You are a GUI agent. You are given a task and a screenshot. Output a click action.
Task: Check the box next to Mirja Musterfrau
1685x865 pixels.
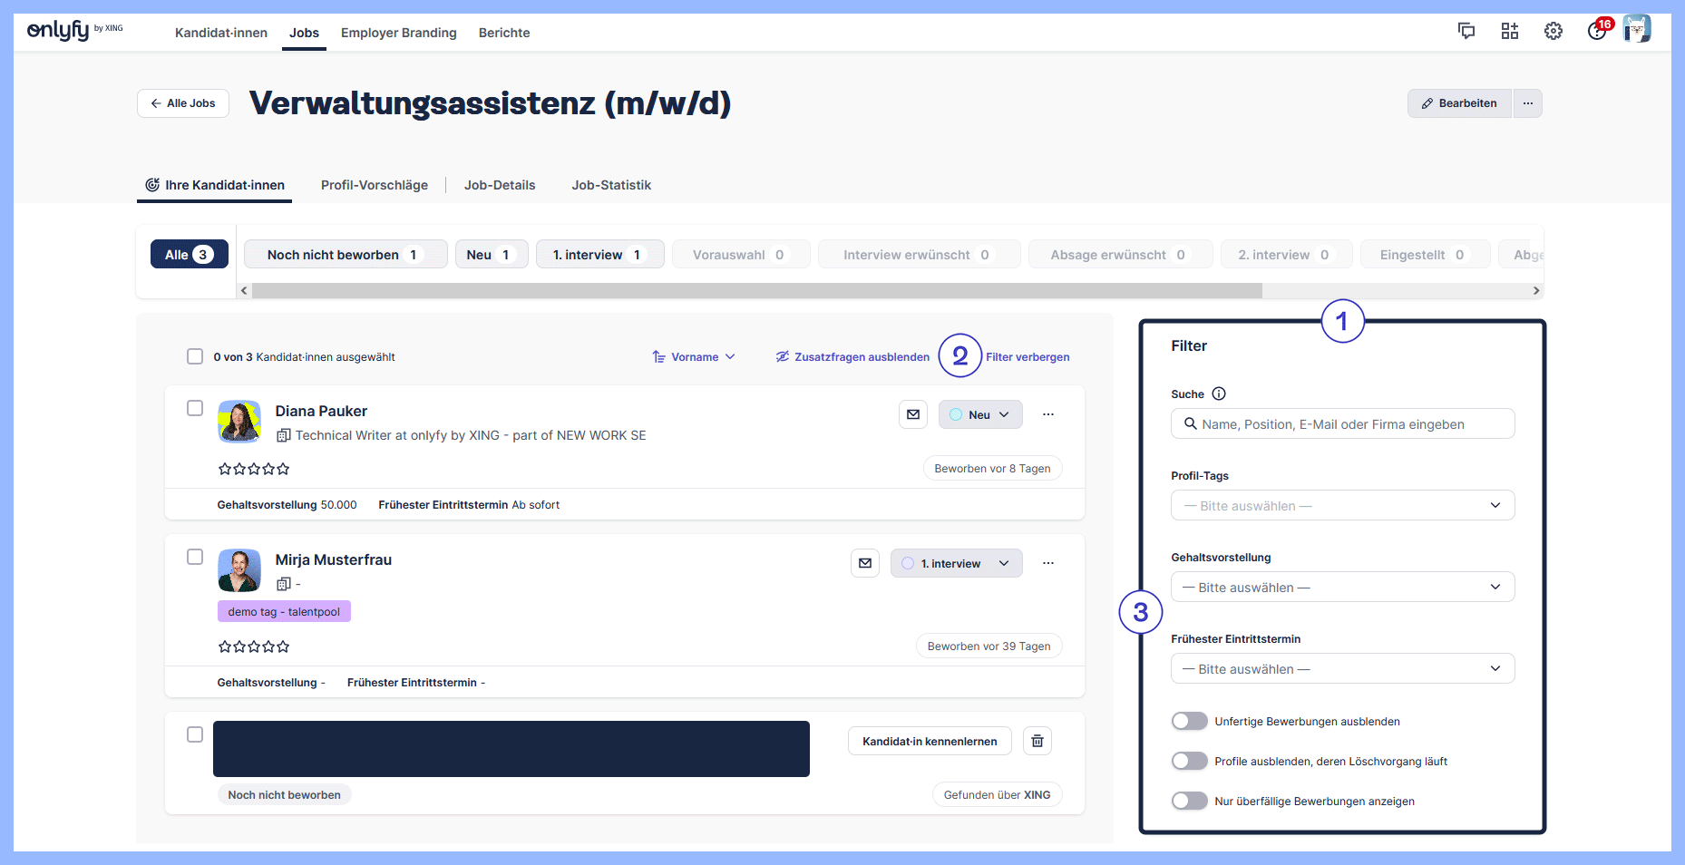click(x=195, y=557)
